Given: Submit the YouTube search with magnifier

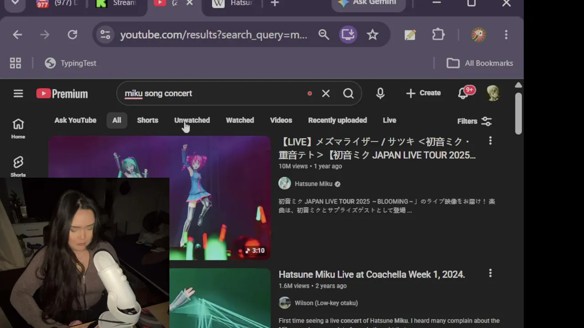Looking at the screenshot, I should (349, 93).
